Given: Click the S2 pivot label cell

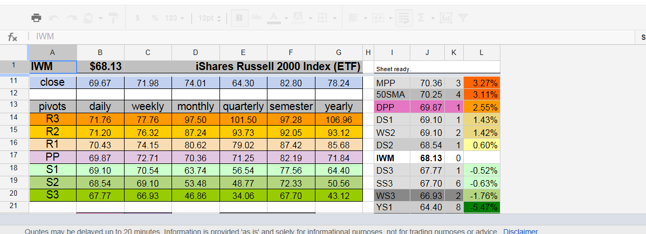Looking at the screenshot, I should pos(53,182).
